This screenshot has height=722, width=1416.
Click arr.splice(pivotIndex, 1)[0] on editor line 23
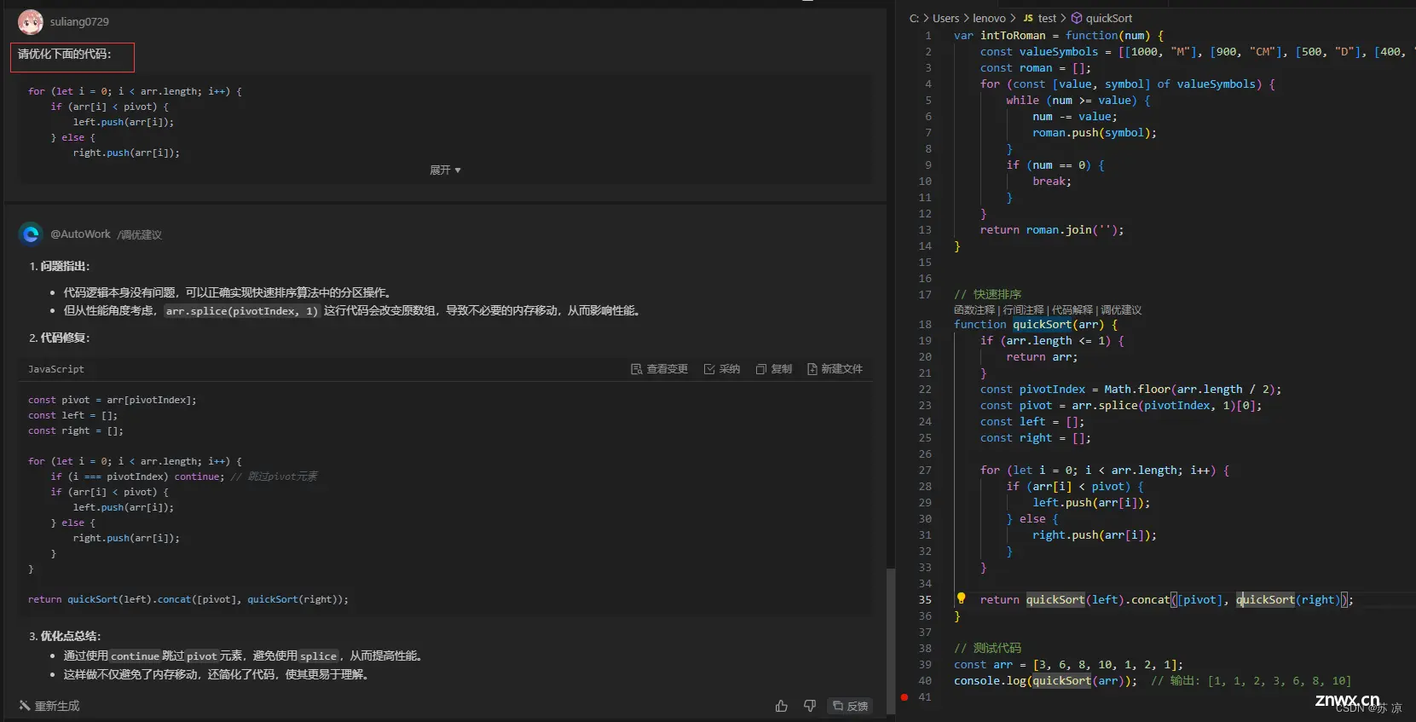[1163, 406]
